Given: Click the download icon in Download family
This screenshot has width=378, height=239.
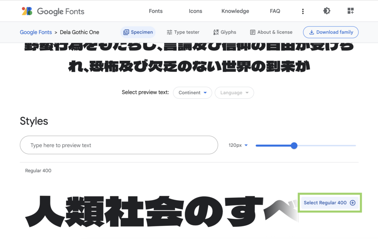Looking at the screenshot, I should pyautogui.click(x=312, y=32).
